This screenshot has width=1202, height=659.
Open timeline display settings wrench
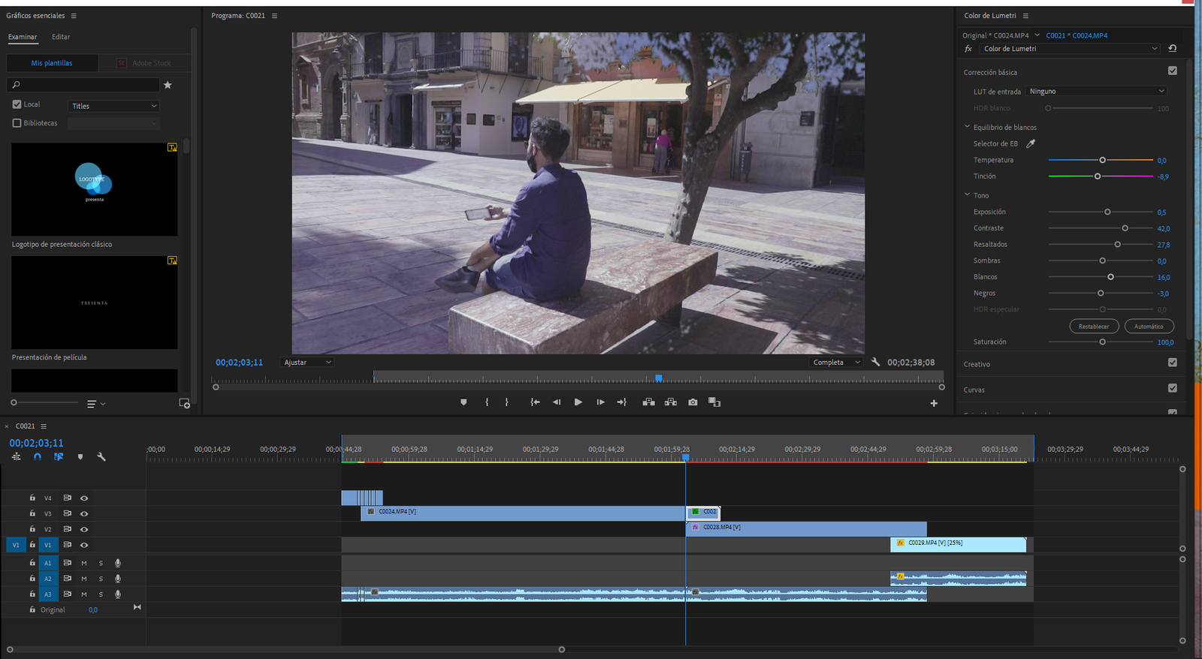pyautogui.click(x=101, y=456)
